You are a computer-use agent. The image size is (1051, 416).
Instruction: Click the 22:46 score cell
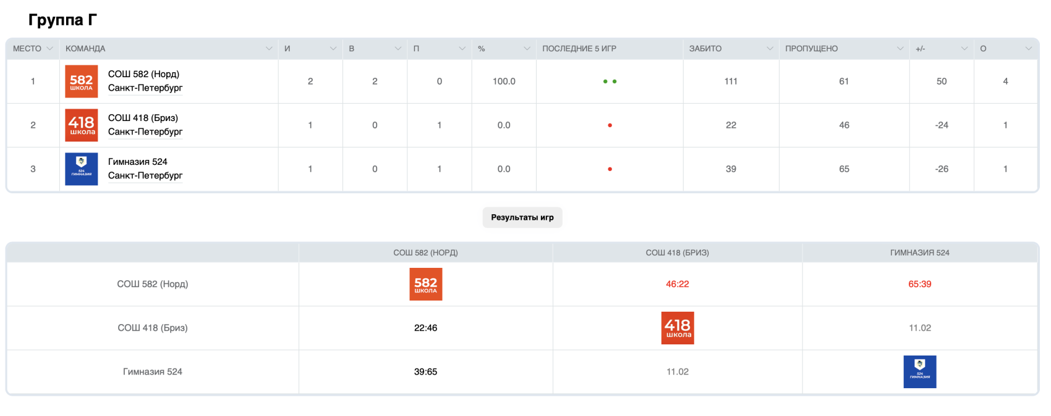tap(425, 328)
